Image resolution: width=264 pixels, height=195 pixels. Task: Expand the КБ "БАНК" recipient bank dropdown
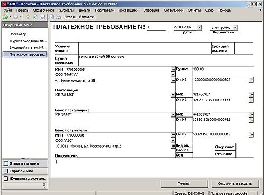[x=173, y=115]
